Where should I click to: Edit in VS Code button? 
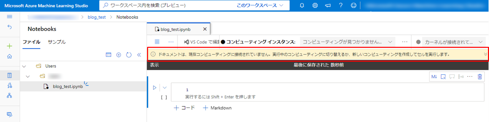tap(202, 42)
